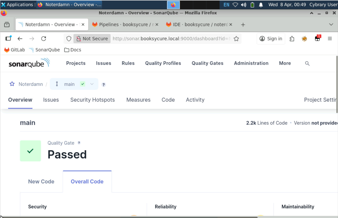Image resolution: width=338 pixels, height=218 pixels.
Task: Click the Sign in button
Action: click(271, 39)
